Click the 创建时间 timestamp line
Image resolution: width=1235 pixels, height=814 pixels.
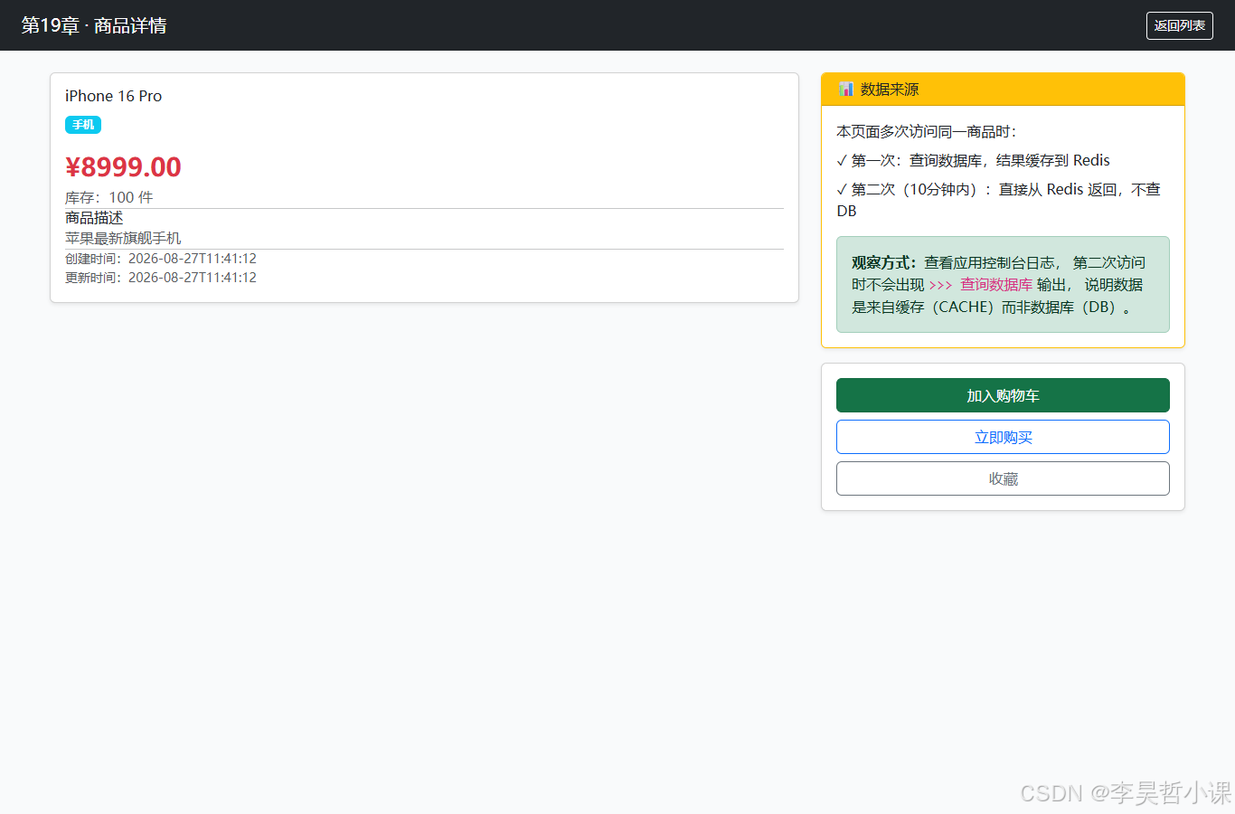(x=161, y=259)
